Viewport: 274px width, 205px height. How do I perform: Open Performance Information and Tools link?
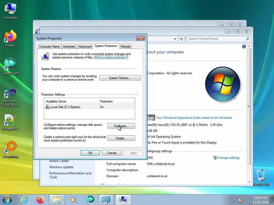70,175
